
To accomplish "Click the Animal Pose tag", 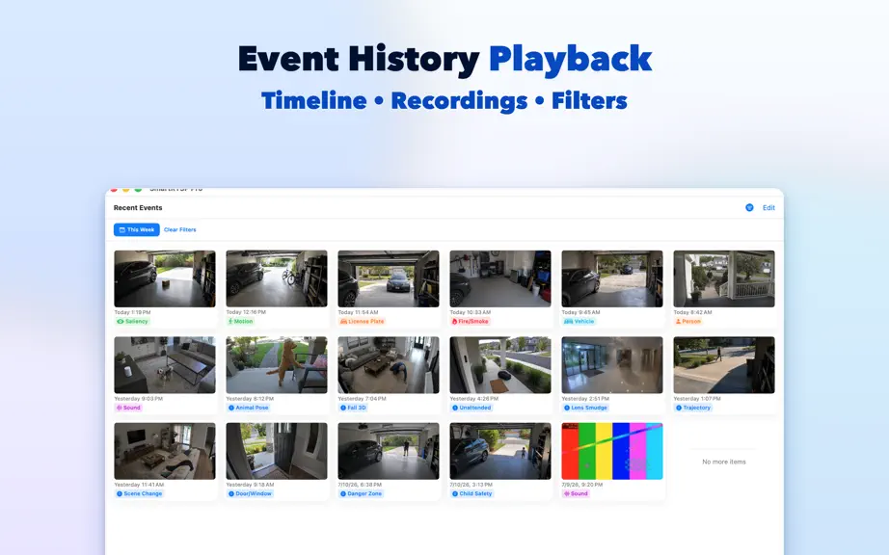I will point(249,408).
